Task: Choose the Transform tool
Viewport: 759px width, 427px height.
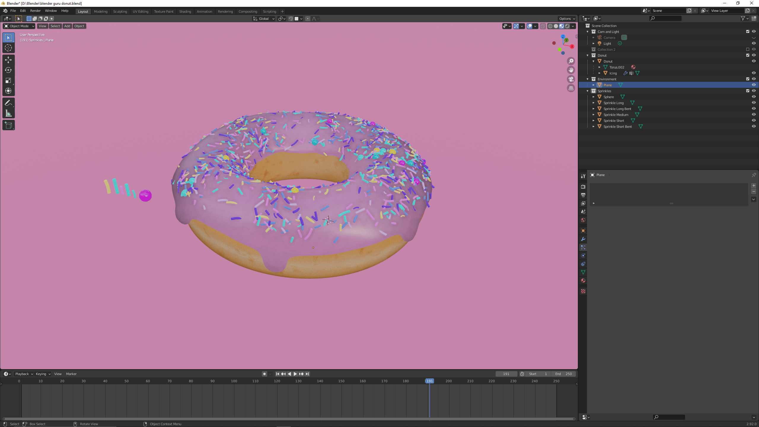Action: [8, 91]
